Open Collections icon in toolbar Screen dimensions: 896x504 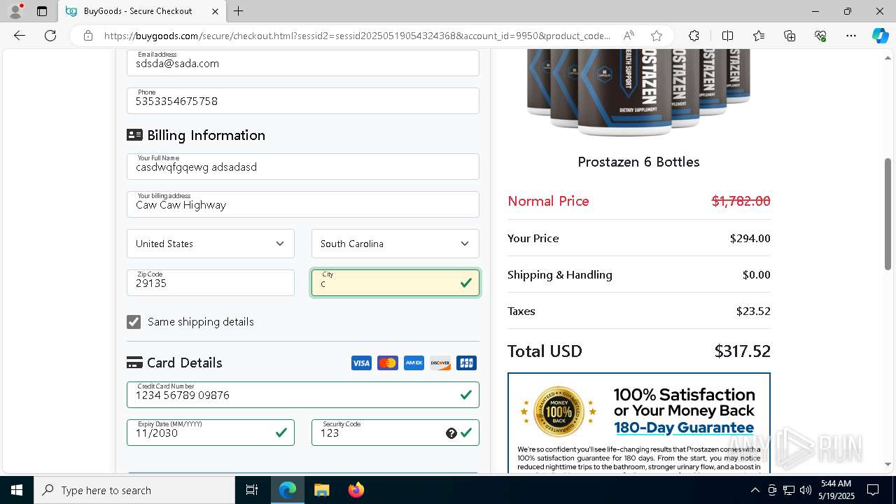tap(790, 36)
